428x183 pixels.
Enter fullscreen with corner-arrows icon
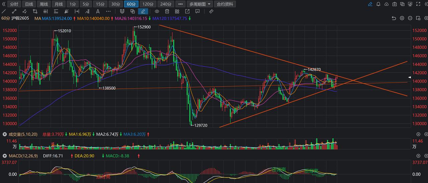click(x=418, y=4)
